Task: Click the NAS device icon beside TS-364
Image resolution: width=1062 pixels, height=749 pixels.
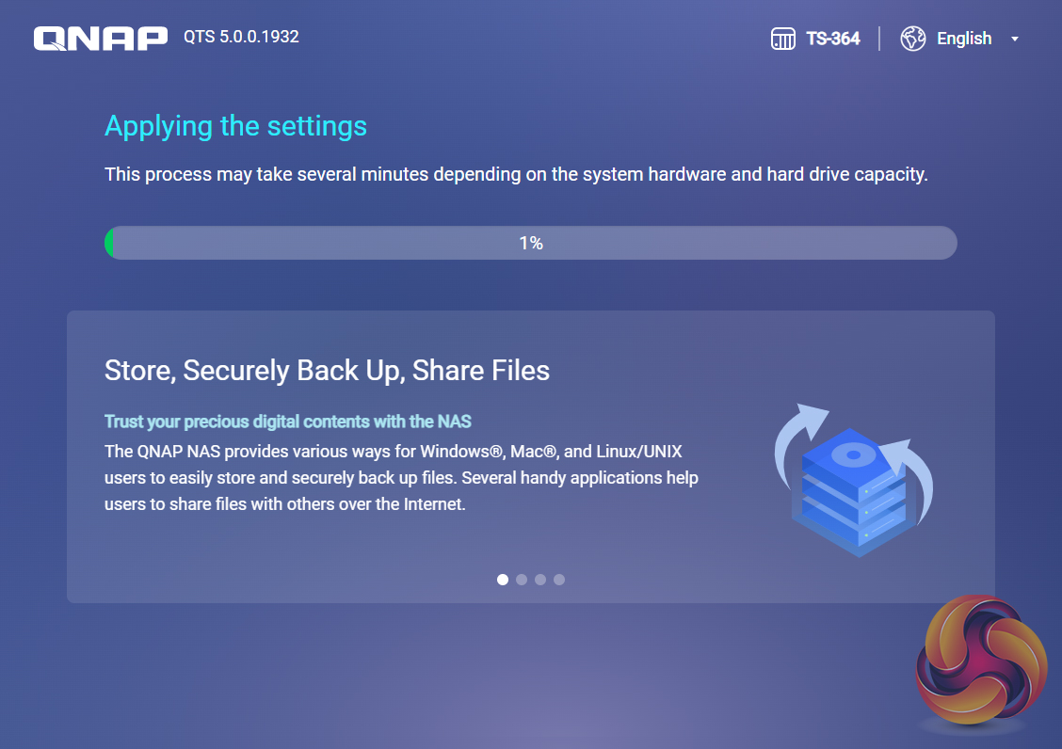Action: (783, 39)
